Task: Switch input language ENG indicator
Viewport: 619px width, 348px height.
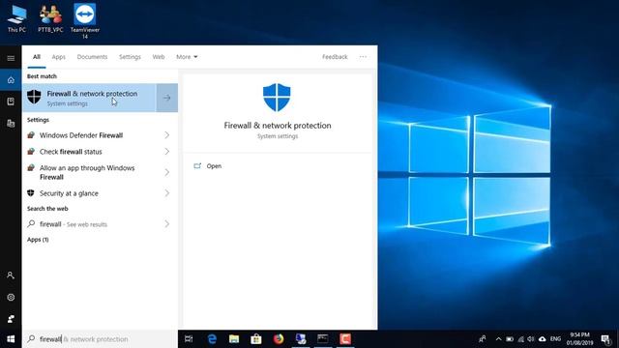Action: (x=555, y=339)
